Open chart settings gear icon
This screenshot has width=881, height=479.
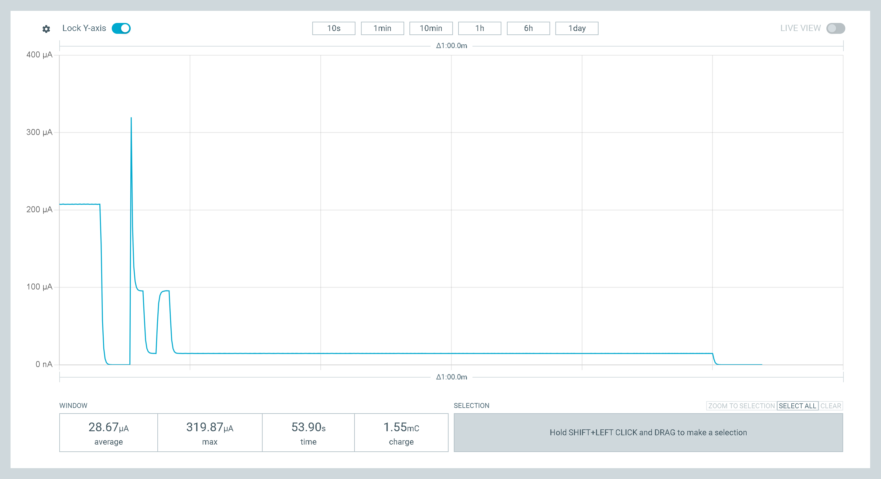point(46,29)
